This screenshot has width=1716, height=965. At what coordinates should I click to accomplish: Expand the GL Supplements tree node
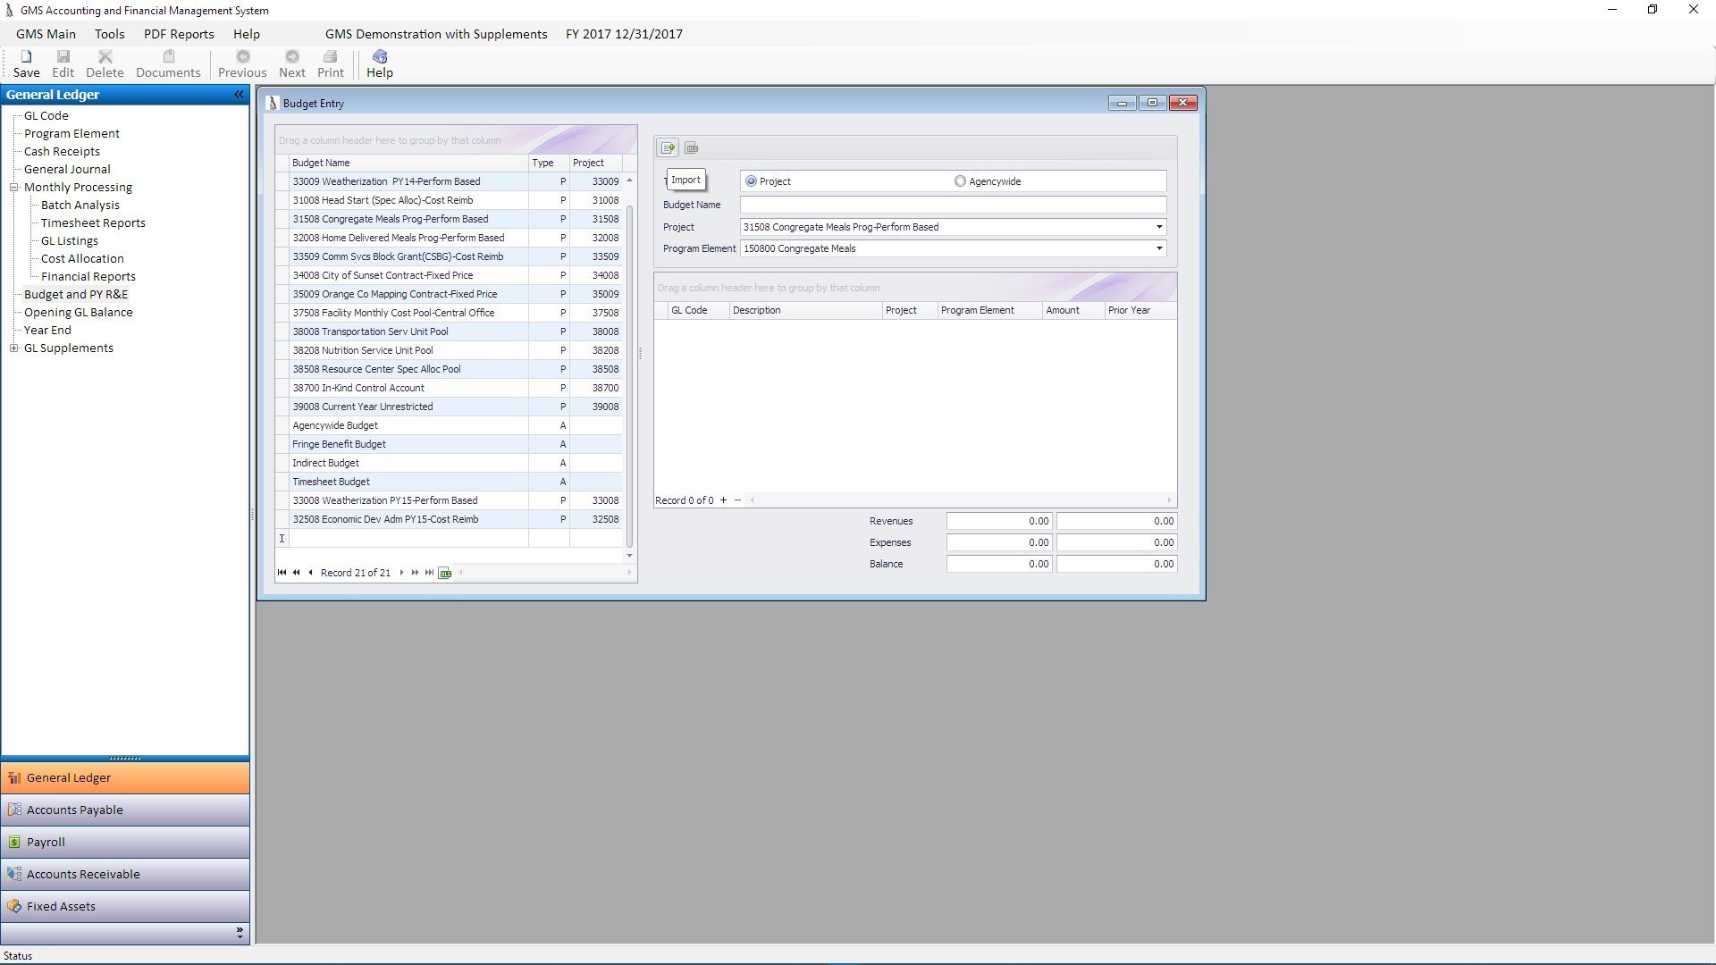[14, 348]
